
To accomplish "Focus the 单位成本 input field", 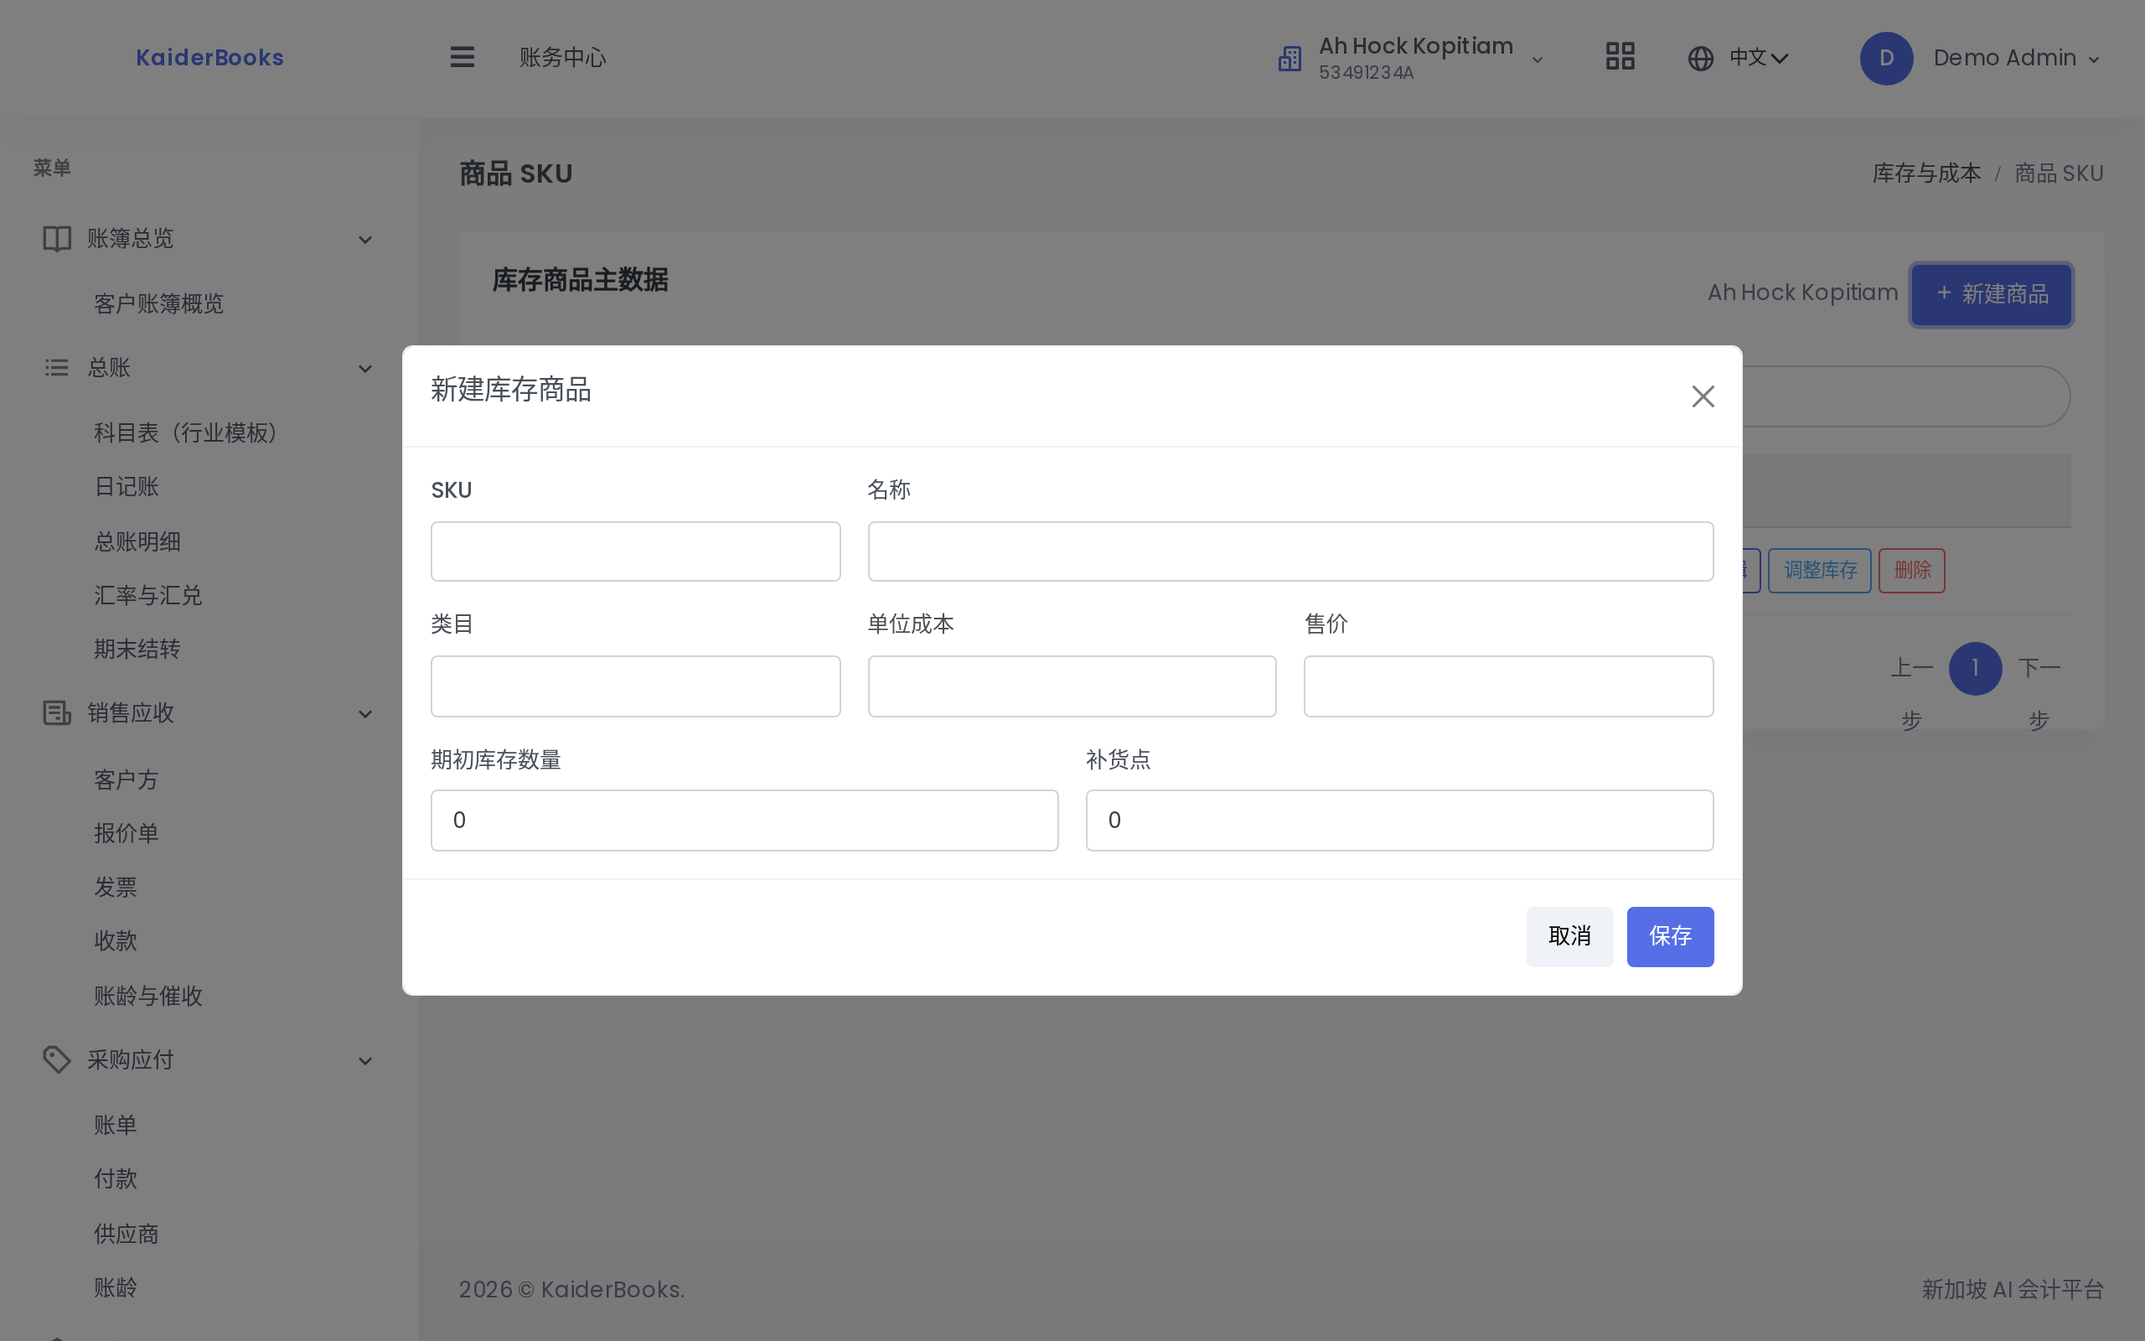I will coord(1072,686).
